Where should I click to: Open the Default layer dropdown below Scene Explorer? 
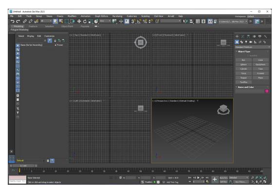click(x=30, y=161)
